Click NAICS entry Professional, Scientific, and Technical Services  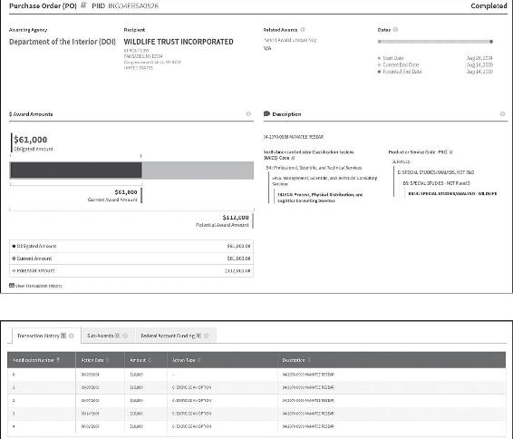point(314,168)
